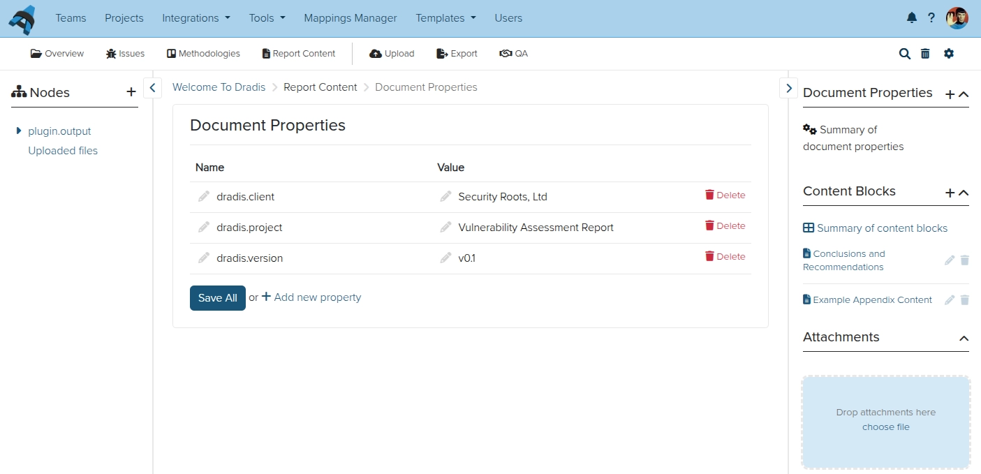Click the Report Content breadcrumb

click(x=320, y=87)
